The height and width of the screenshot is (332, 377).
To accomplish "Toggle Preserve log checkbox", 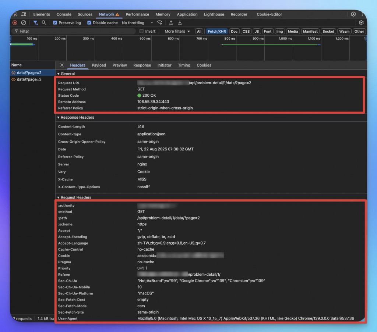I will (55, 23).
